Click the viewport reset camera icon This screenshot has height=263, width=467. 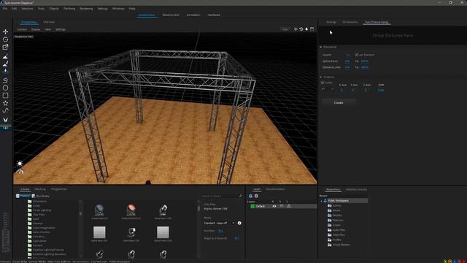pyautogui.click(x=301, y=29)
